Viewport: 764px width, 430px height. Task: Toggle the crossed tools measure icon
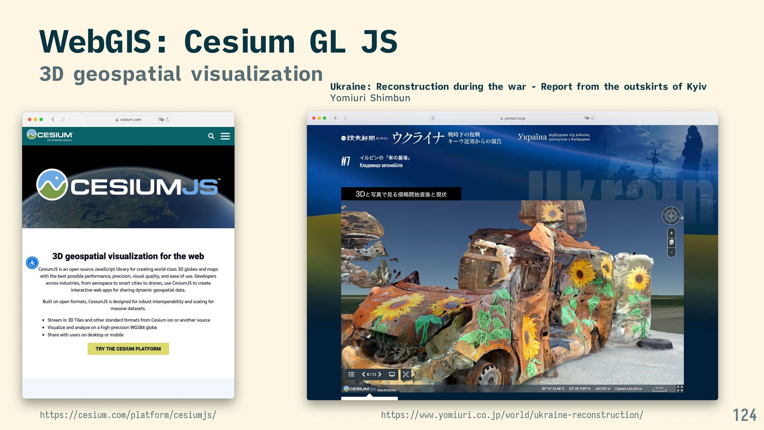pyautogui.click(x=405, y=374)
